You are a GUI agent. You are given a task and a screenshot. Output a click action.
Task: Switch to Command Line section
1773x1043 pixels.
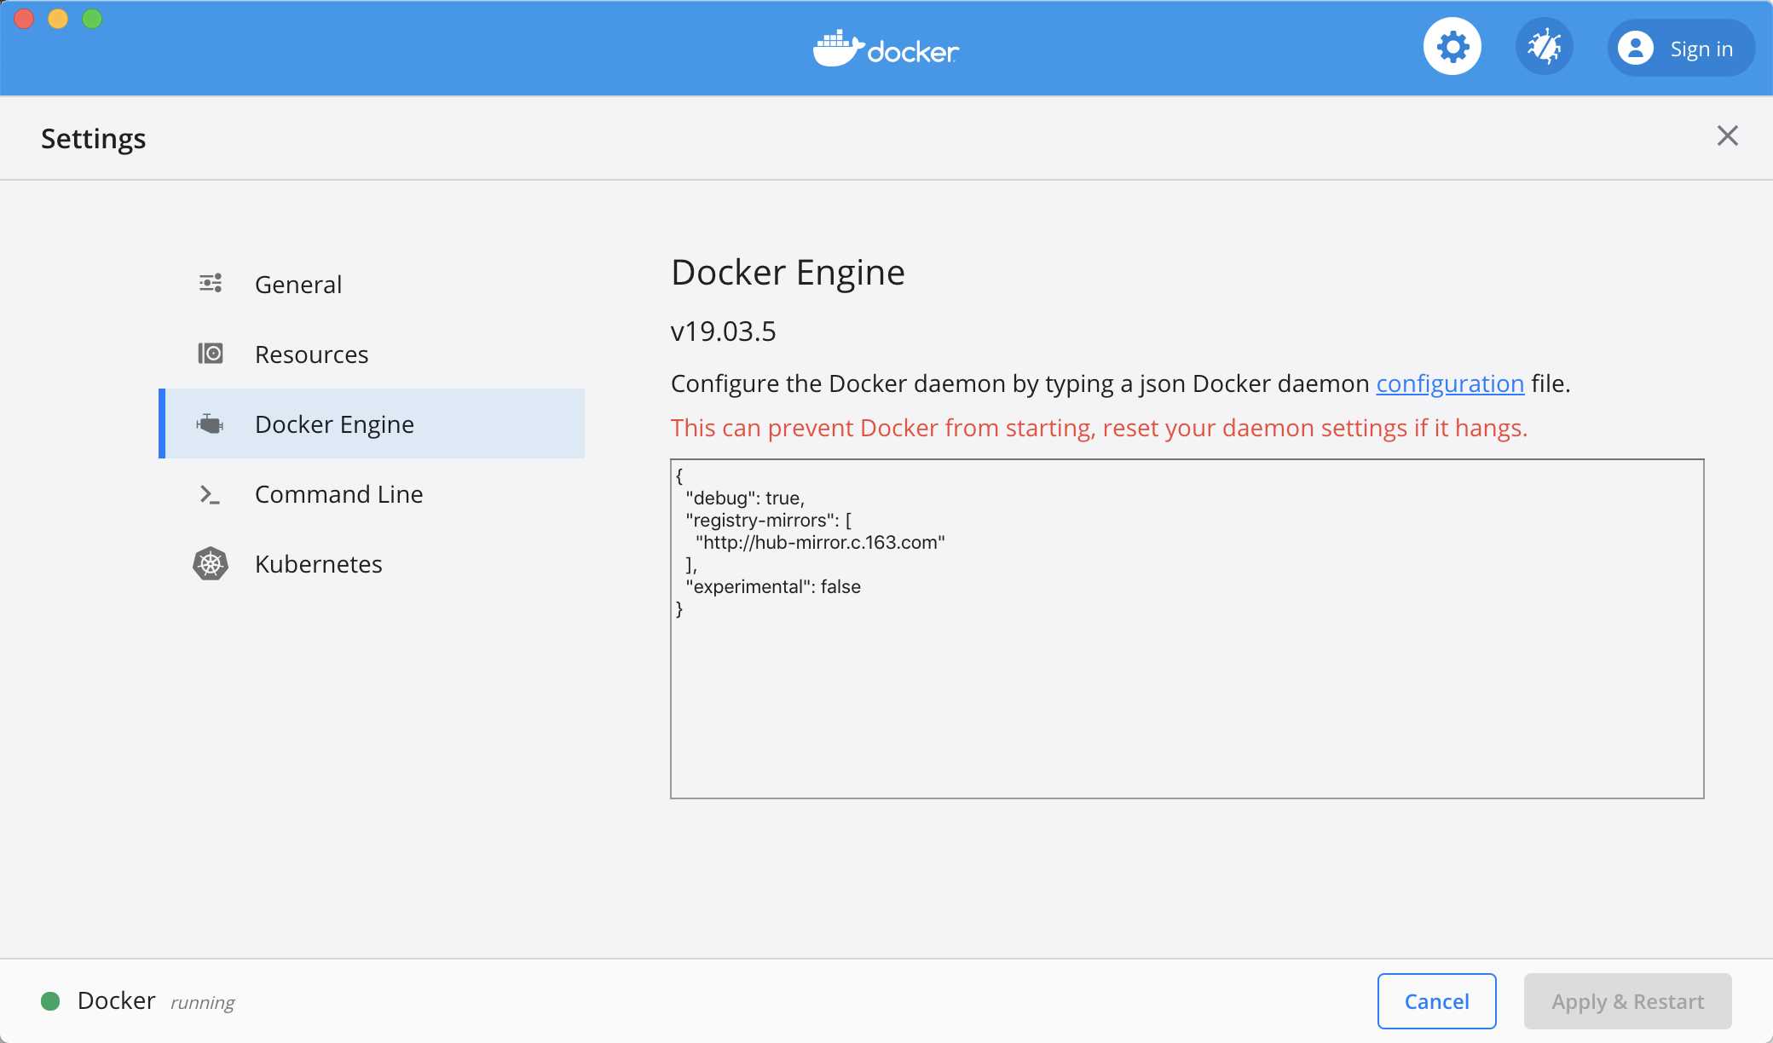[x=372, y=493]
